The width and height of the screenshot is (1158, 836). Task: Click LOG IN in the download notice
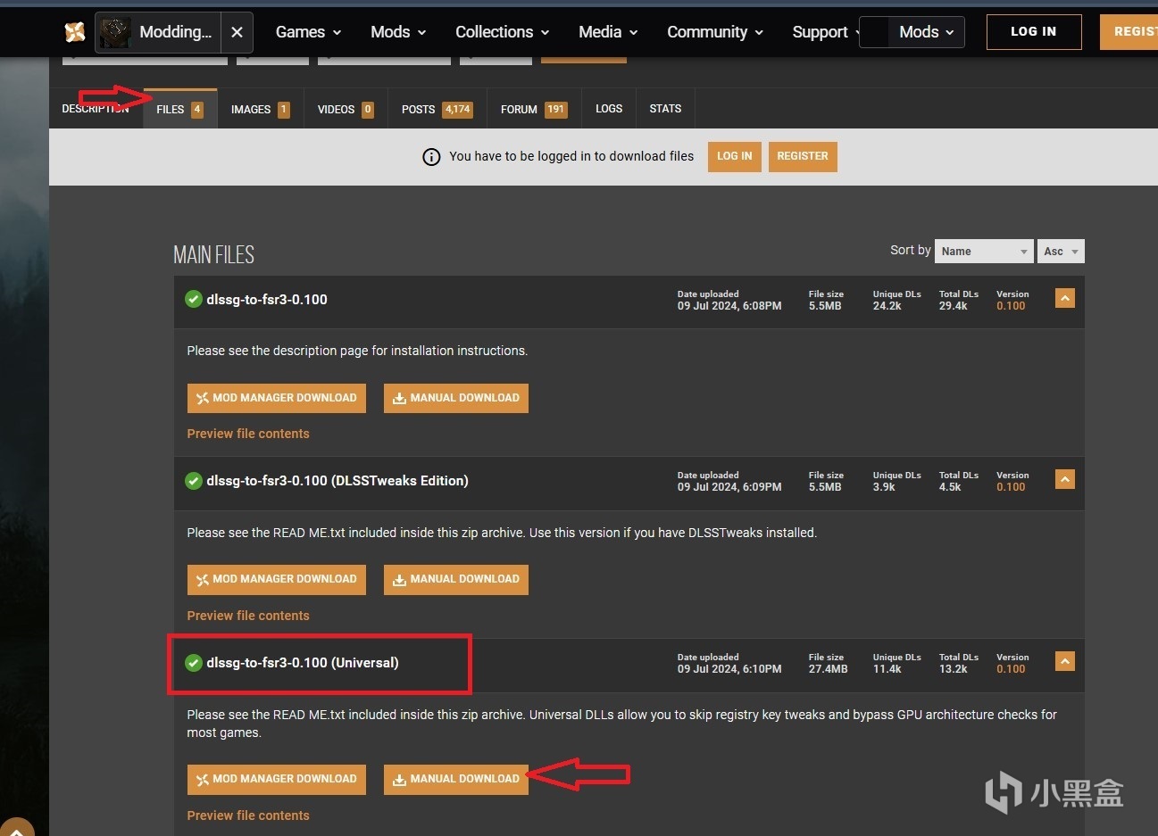(735, 156)
